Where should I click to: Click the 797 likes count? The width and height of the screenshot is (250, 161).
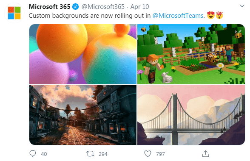click(160, 154)
